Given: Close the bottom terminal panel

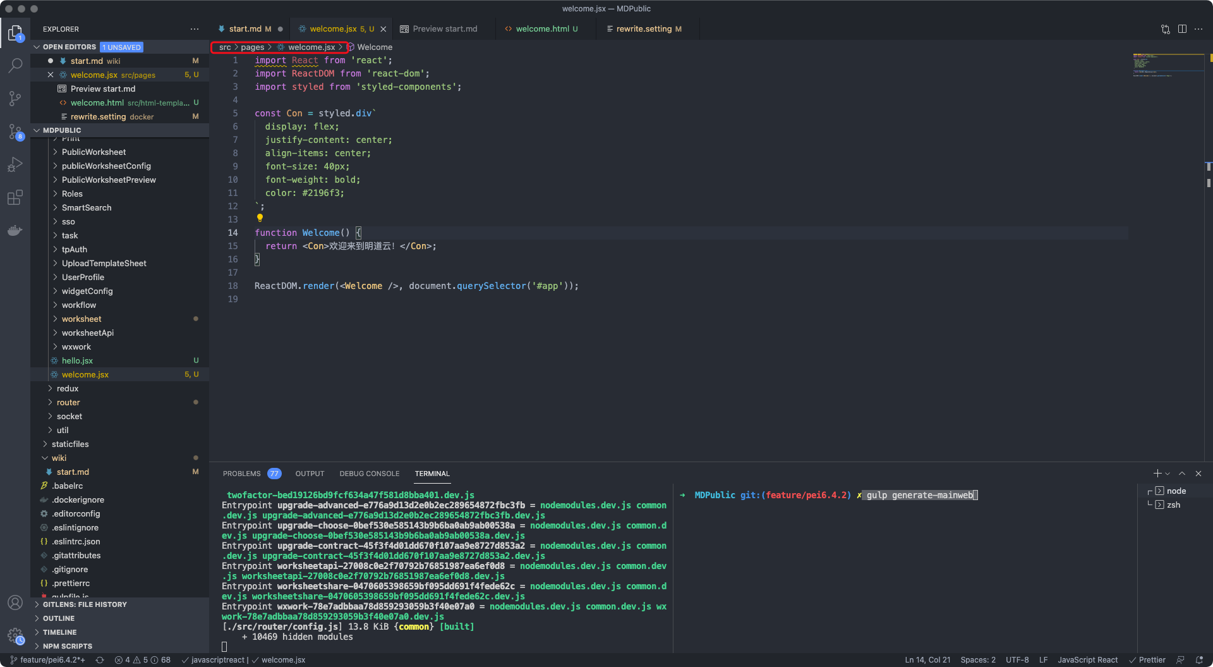Looking at the screenshot, I should (1198, 474).
